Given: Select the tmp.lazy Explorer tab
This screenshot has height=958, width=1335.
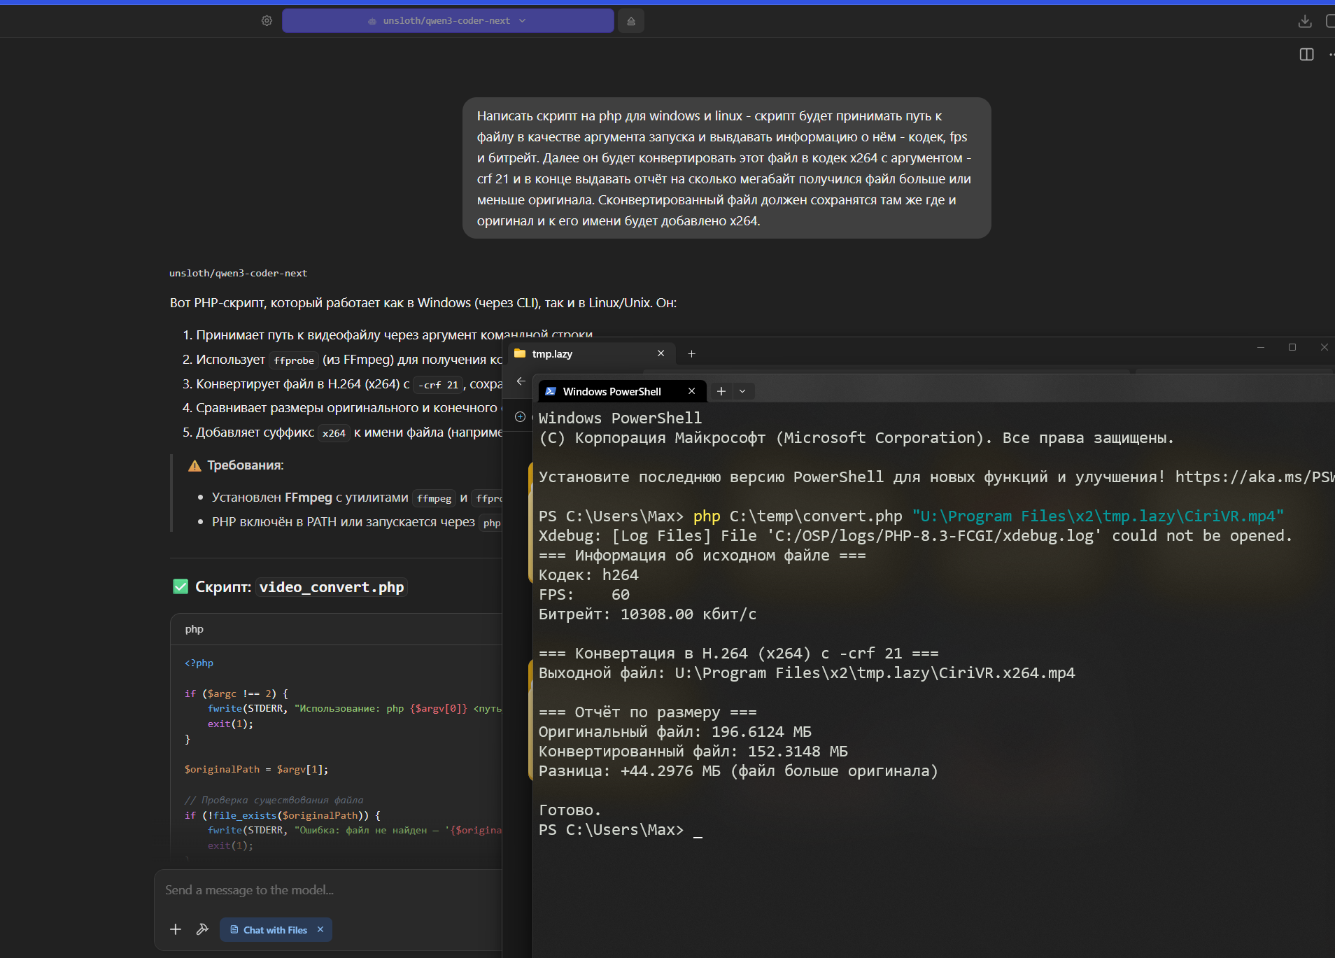Looking at the screenshot, I should point(592,353).
